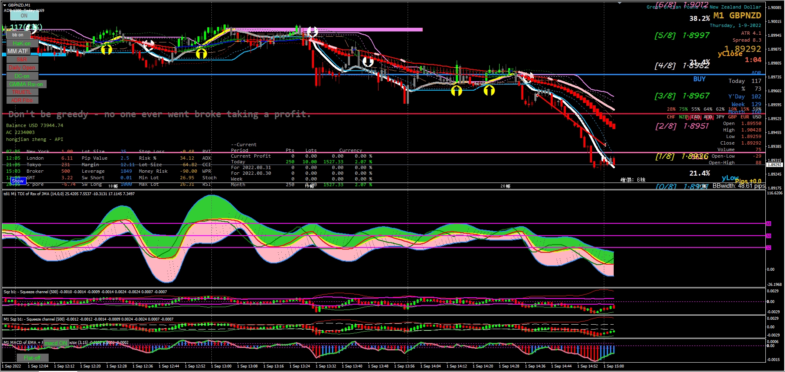This screenshot has width=785, height=372.
Task: Click the USD currency strength label
Action: click(757, 117)
